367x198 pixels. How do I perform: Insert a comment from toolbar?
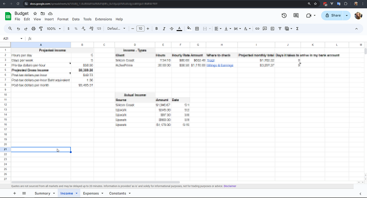click(265, 29)
